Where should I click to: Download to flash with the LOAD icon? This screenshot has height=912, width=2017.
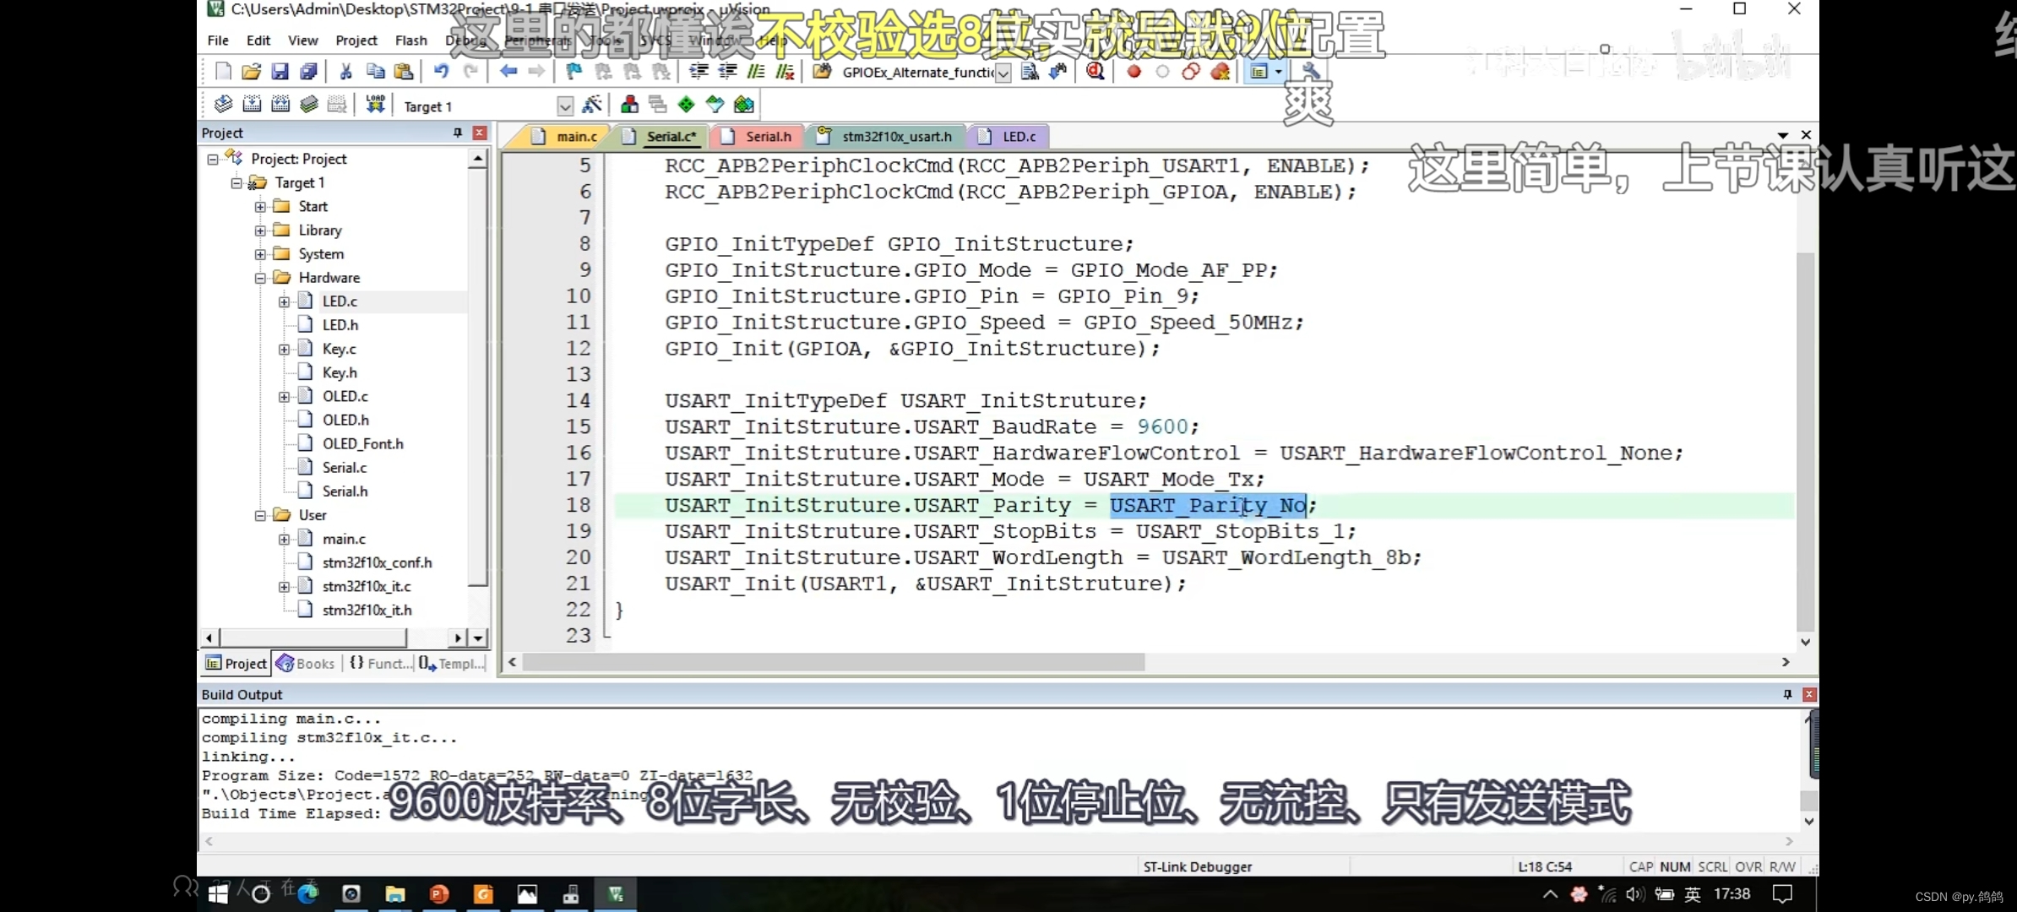coord(375,105)
